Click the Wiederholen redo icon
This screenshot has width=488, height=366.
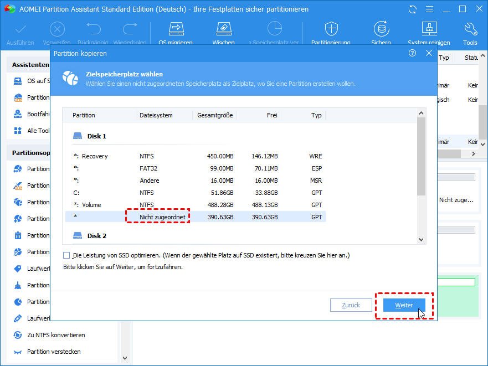point(130,29)
